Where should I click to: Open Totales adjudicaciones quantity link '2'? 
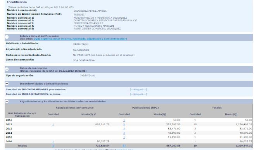[53, 146]
